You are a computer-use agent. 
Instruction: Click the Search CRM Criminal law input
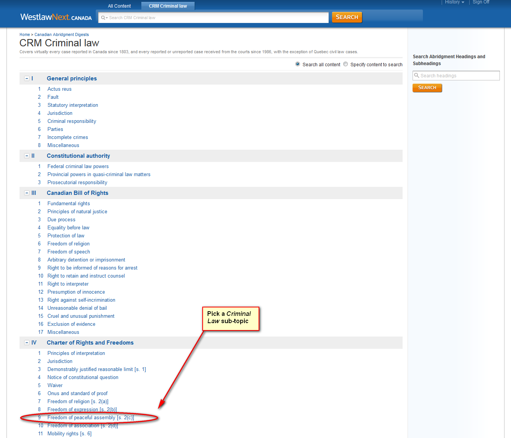click(214, 18)
